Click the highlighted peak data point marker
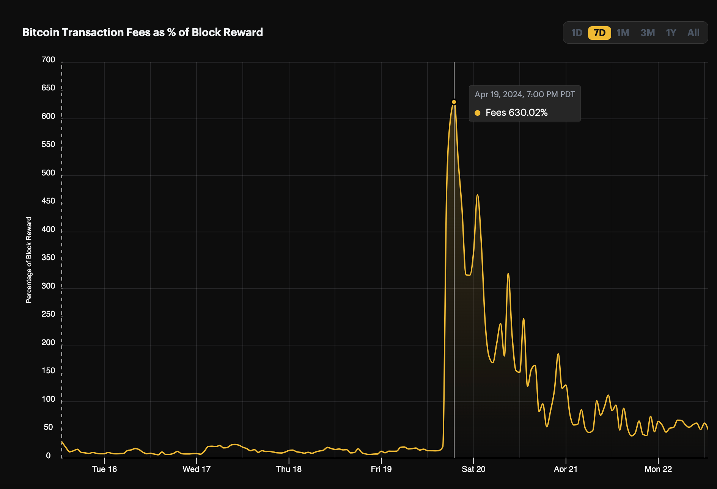 click(454, 102)
